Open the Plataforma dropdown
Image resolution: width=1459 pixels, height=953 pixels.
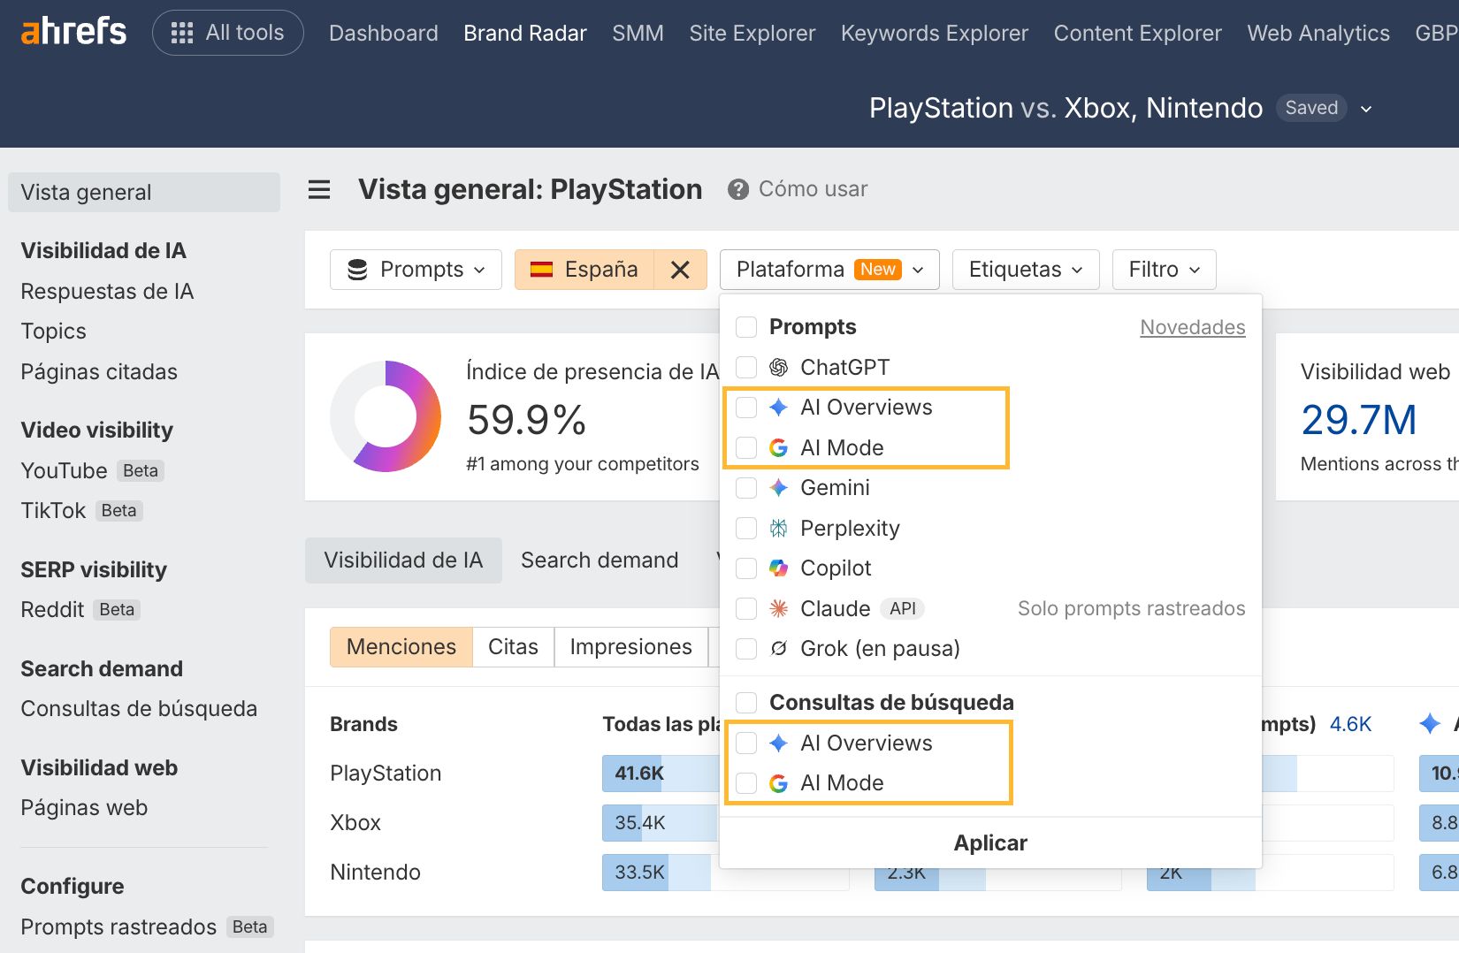tap(829, 270)
